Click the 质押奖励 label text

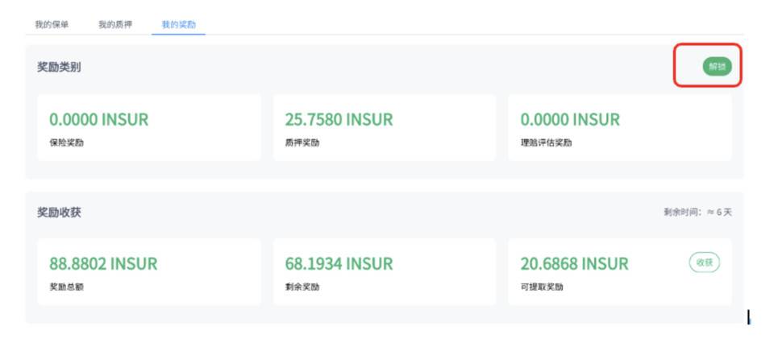pyautogui.click(x=302, y=142)
